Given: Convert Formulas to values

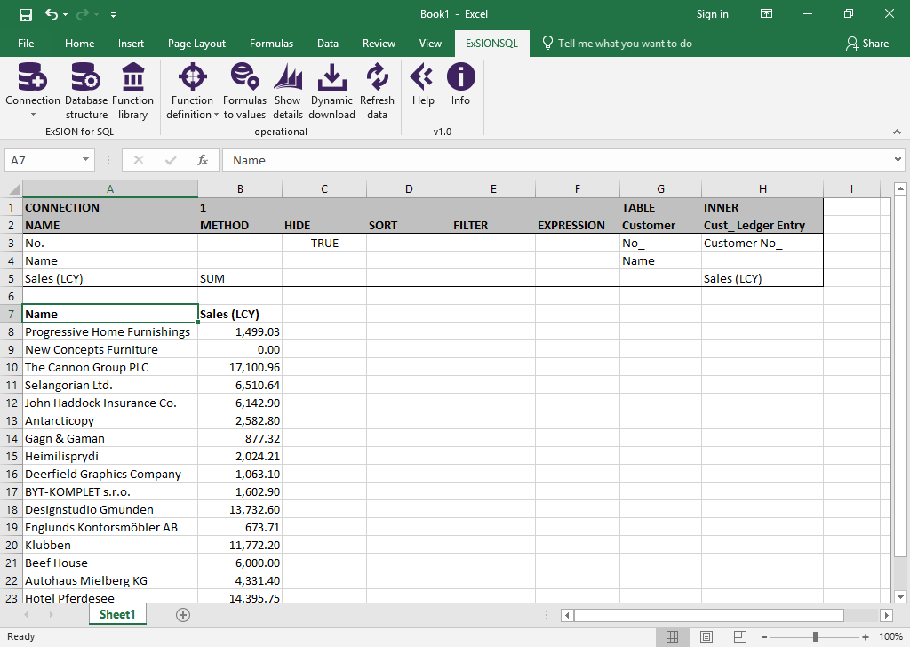Looking at the screenshot, I should 244,92.
